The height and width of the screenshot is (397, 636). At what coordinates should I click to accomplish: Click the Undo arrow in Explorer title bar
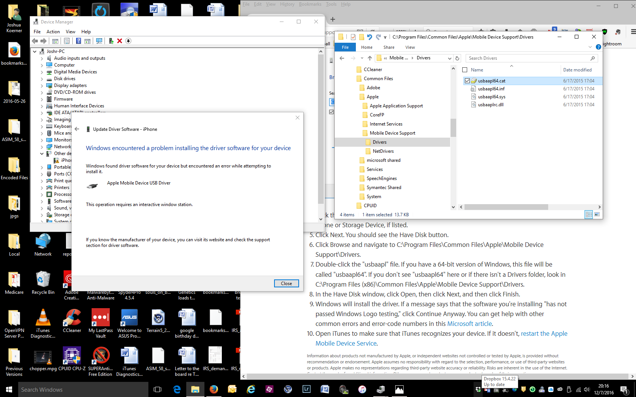[x=369, y=37]
